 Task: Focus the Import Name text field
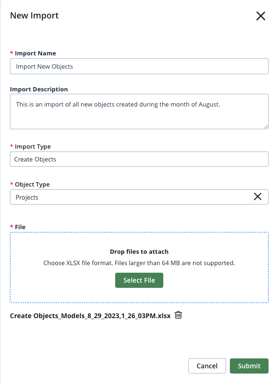click(139, 66)
